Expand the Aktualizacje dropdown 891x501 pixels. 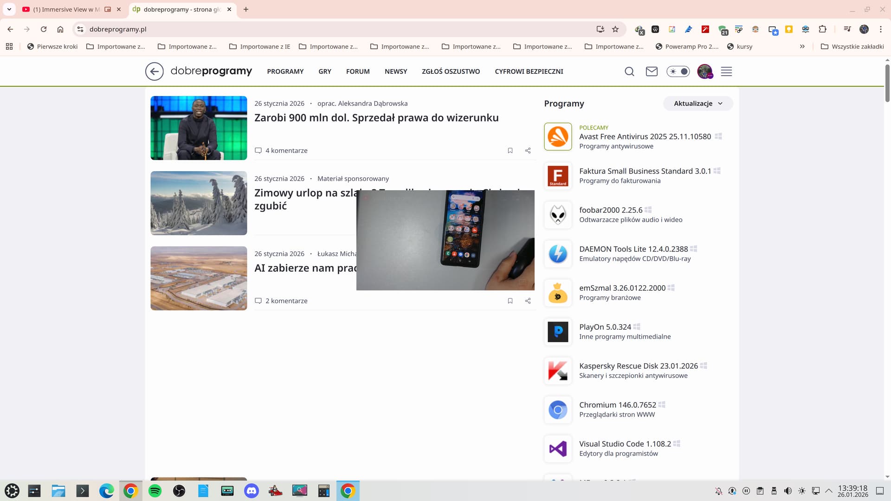tap(698, 103)
